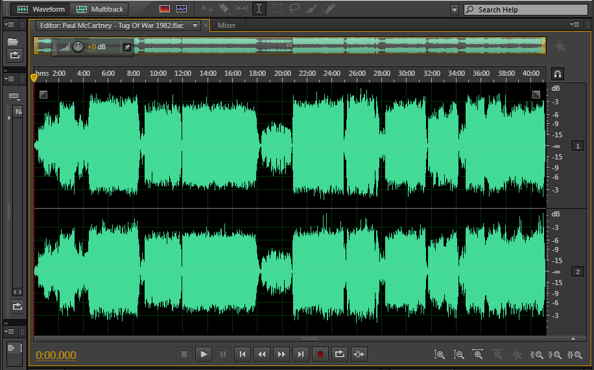Toggle channel 2 enable button

[577, 272]
